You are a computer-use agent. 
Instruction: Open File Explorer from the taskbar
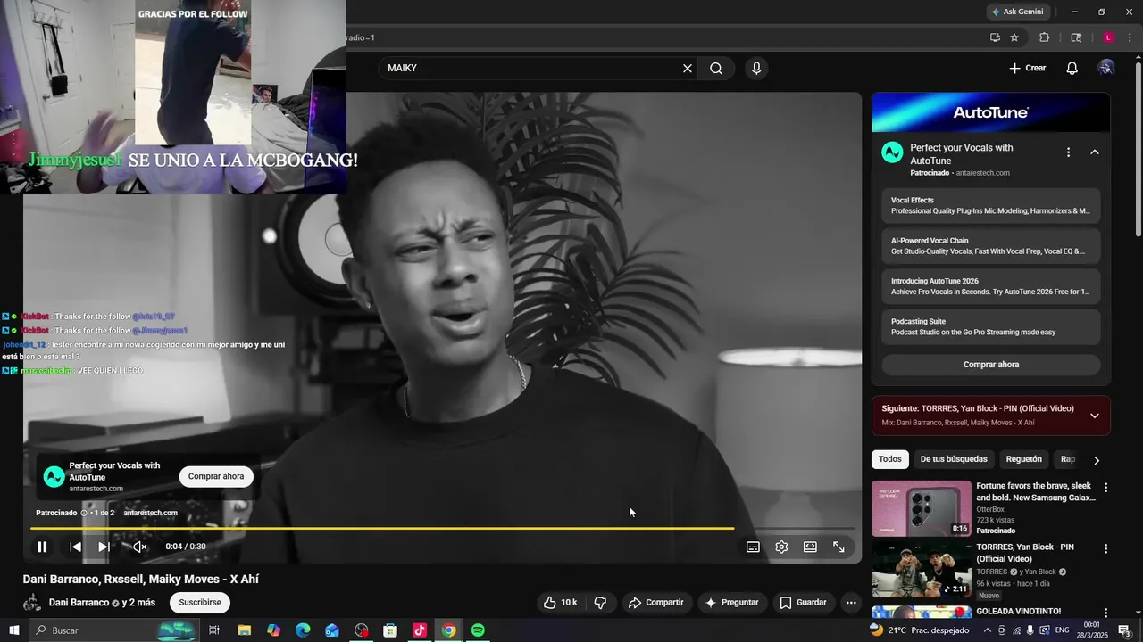point(244,630)
